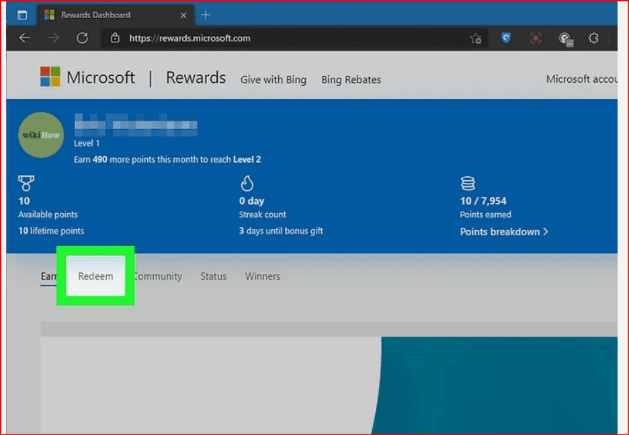This screenshot has width=629, height=435.
Task: Open the browser essentials performance icon
Action: [565, 38]
